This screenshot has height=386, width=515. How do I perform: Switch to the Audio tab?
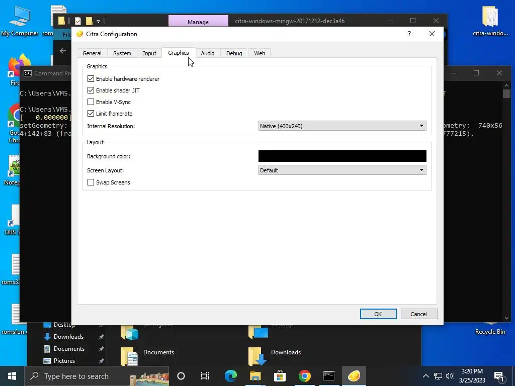click(208, 53)
